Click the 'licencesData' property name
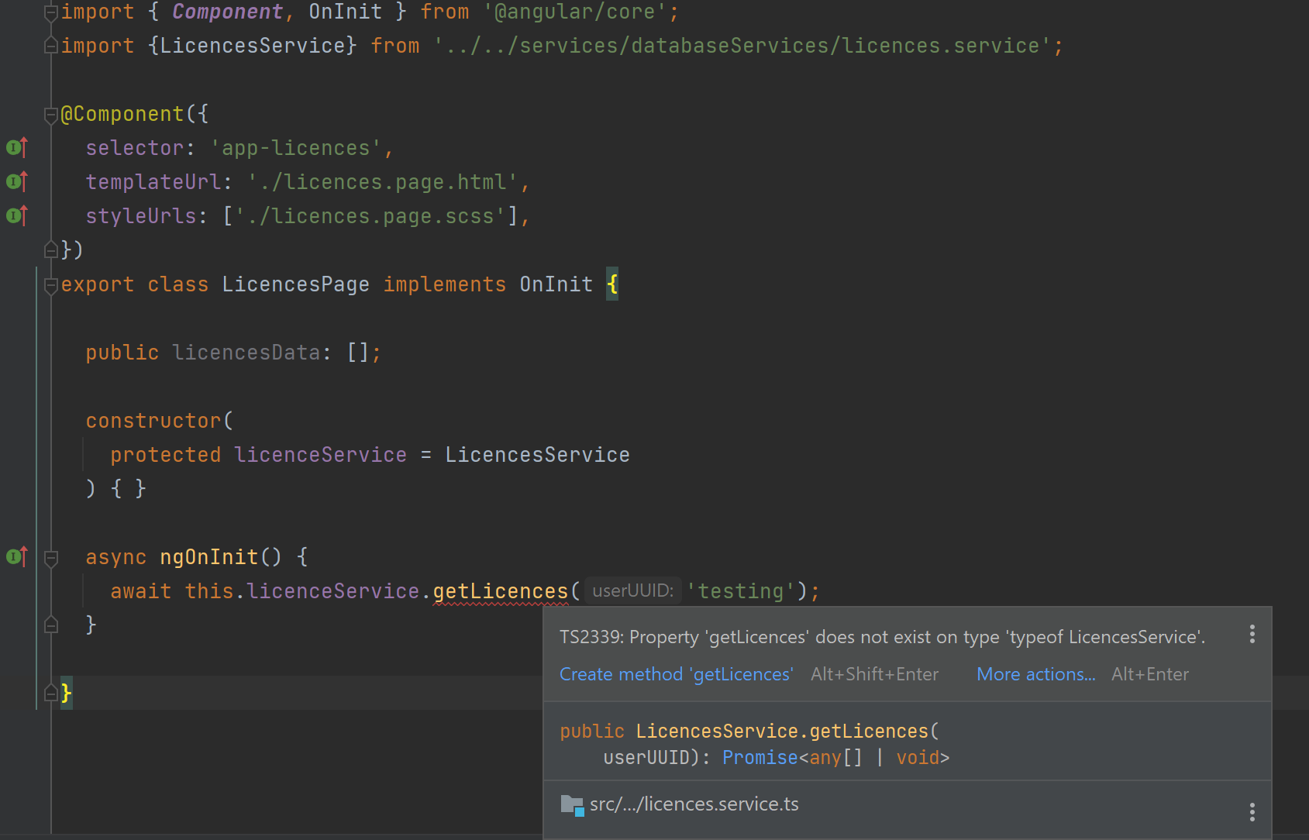Image resolution: width=1309 pixels, height=840 pixels. click(246, 353)
